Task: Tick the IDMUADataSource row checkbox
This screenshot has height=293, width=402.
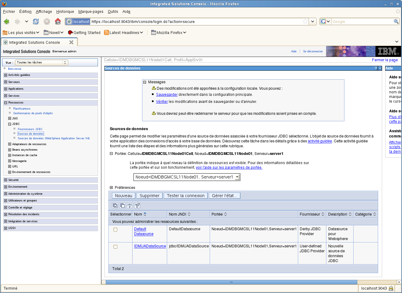Action: [x=115, y=247]
